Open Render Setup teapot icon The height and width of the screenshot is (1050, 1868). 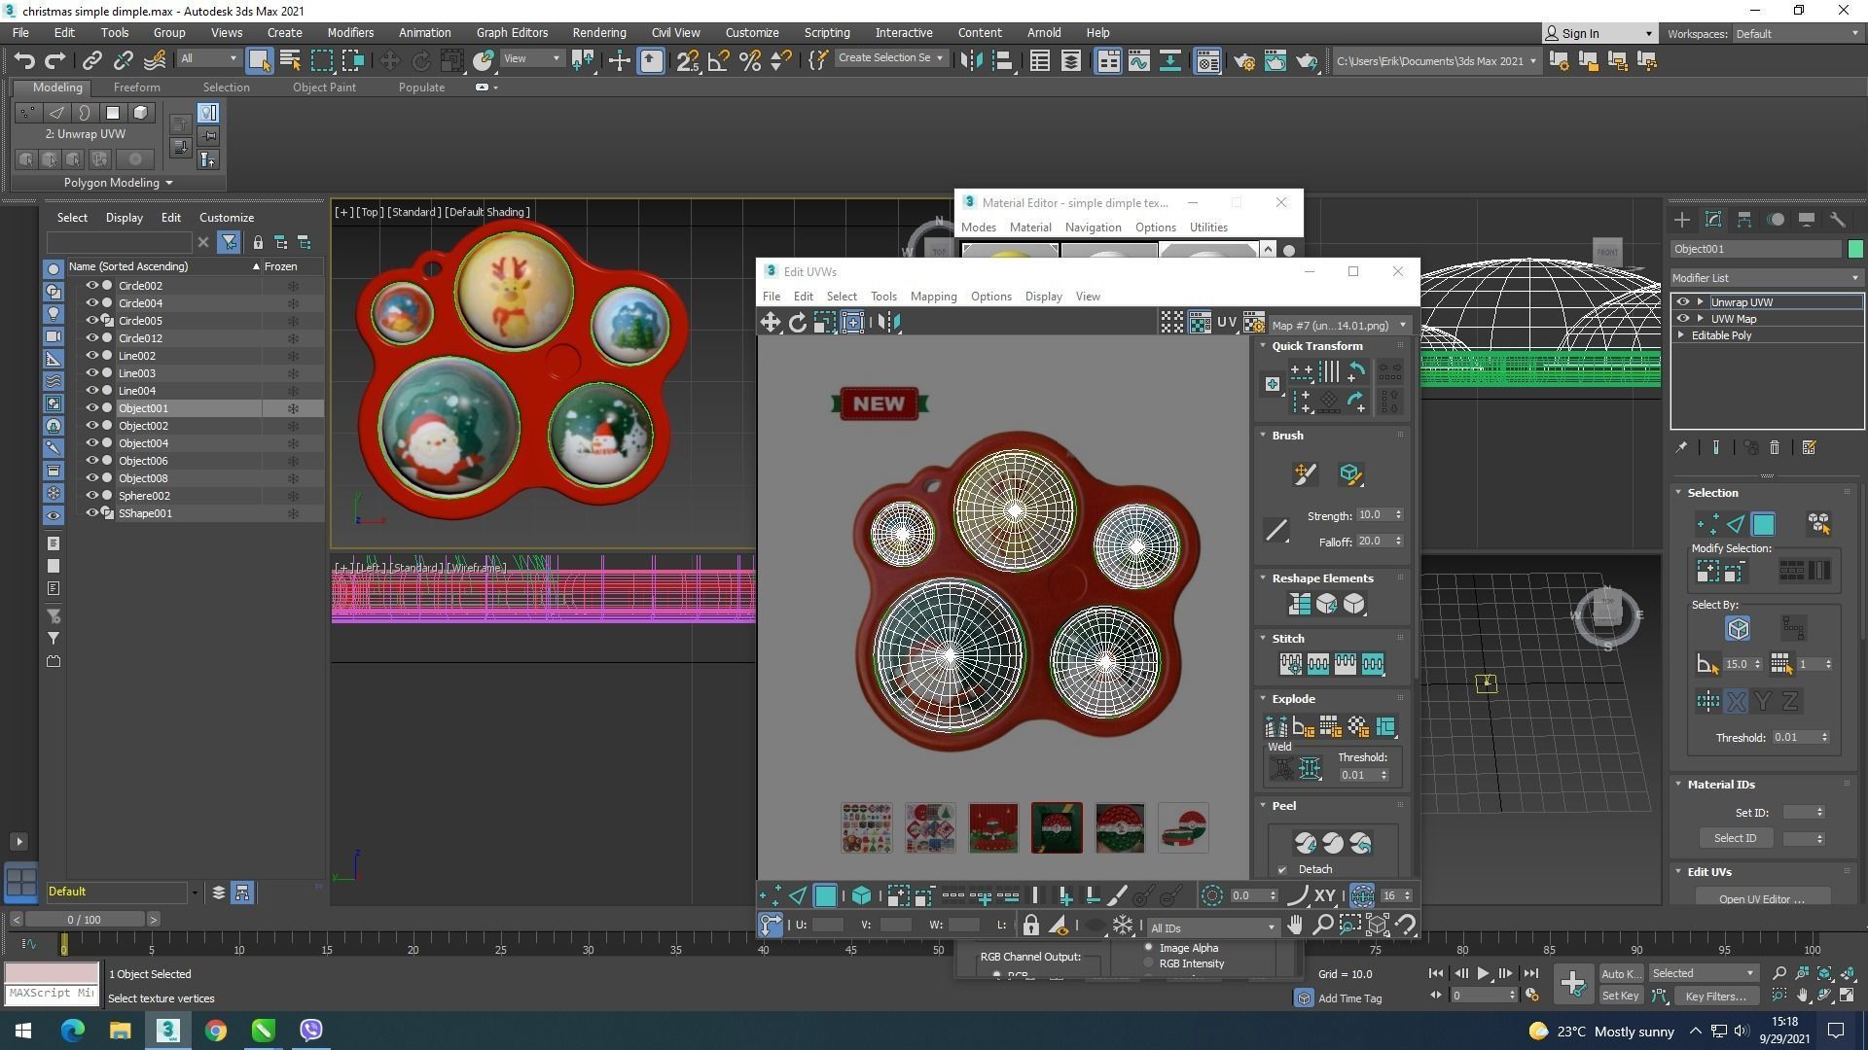tap(1244, 61)
